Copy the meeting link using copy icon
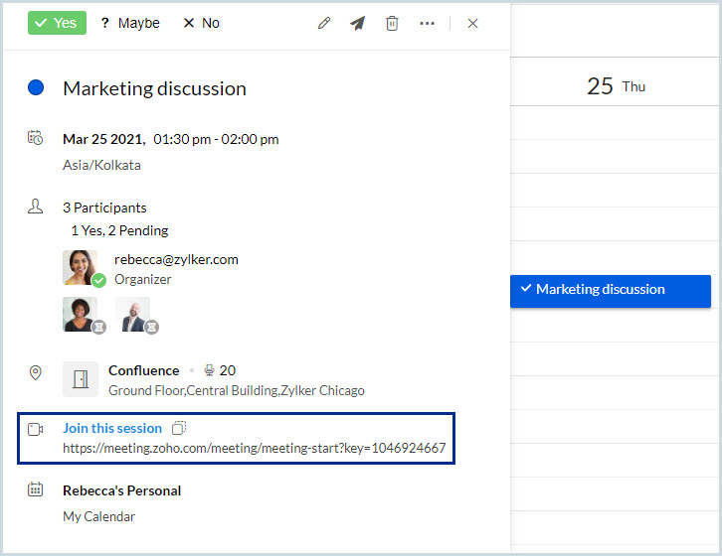 tap(179, 428)
